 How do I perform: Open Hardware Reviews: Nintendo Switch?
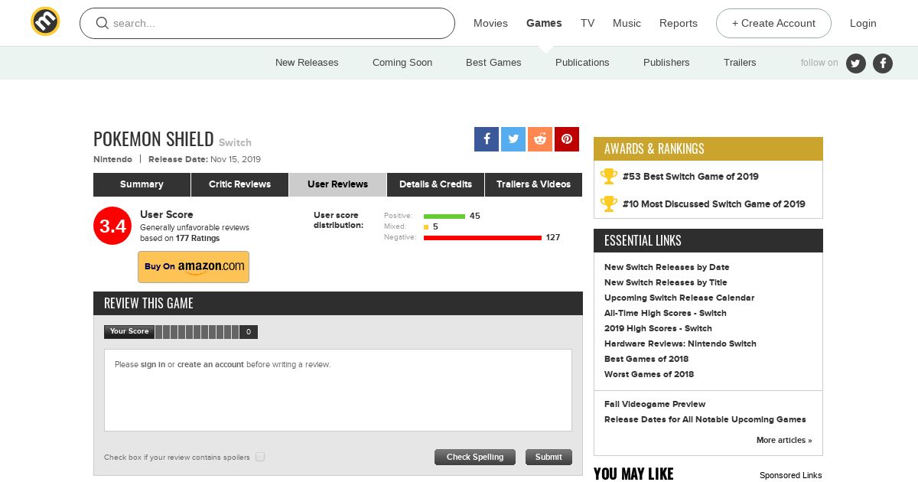(x=680, y=344)
